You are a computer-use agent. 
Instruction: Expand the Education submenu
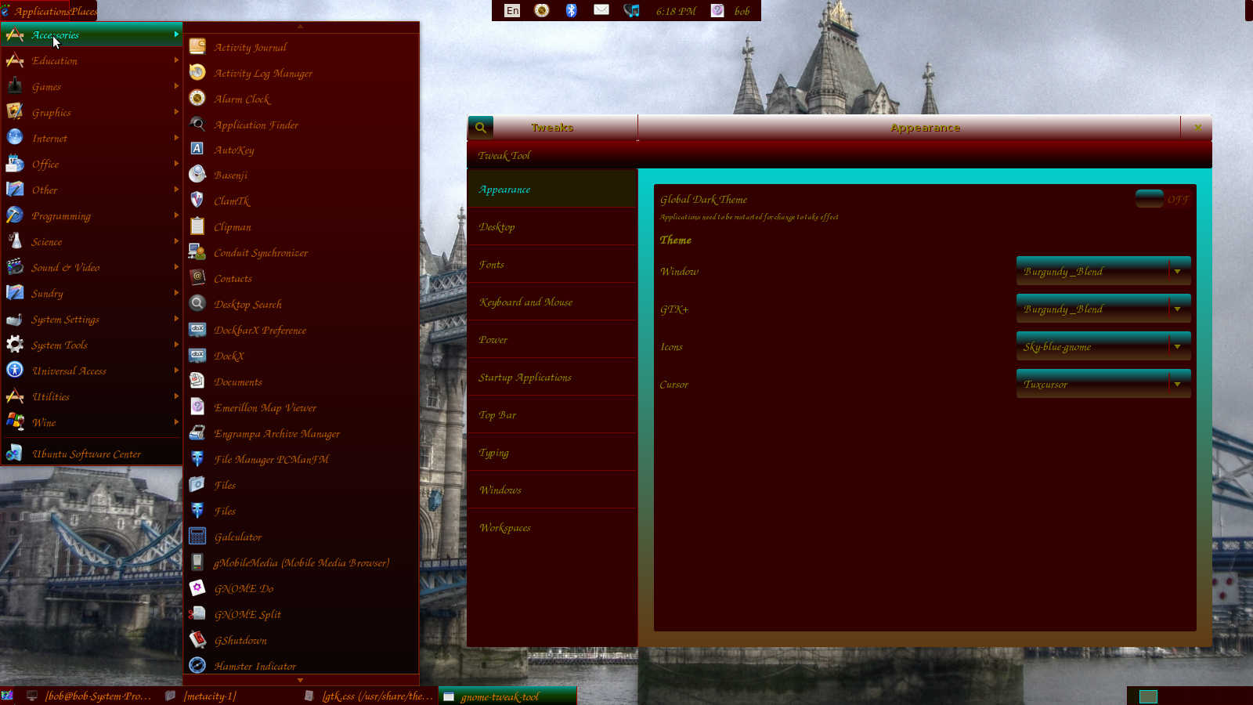click(x=92, y=60)
